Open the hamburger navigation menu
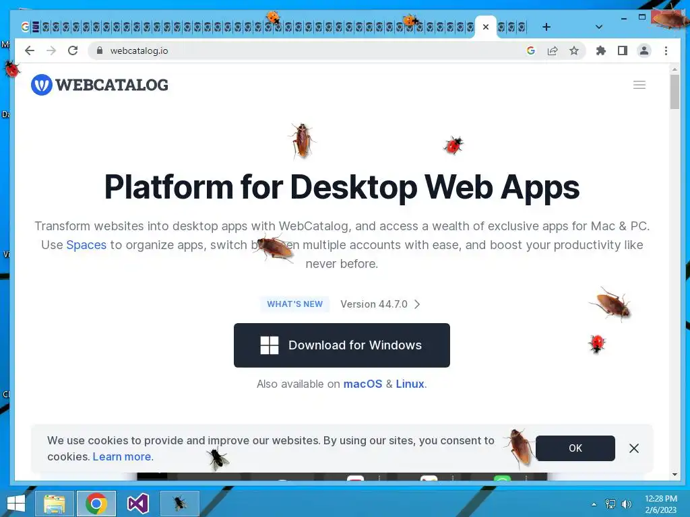Screen dimensions: 690x517 639,85
